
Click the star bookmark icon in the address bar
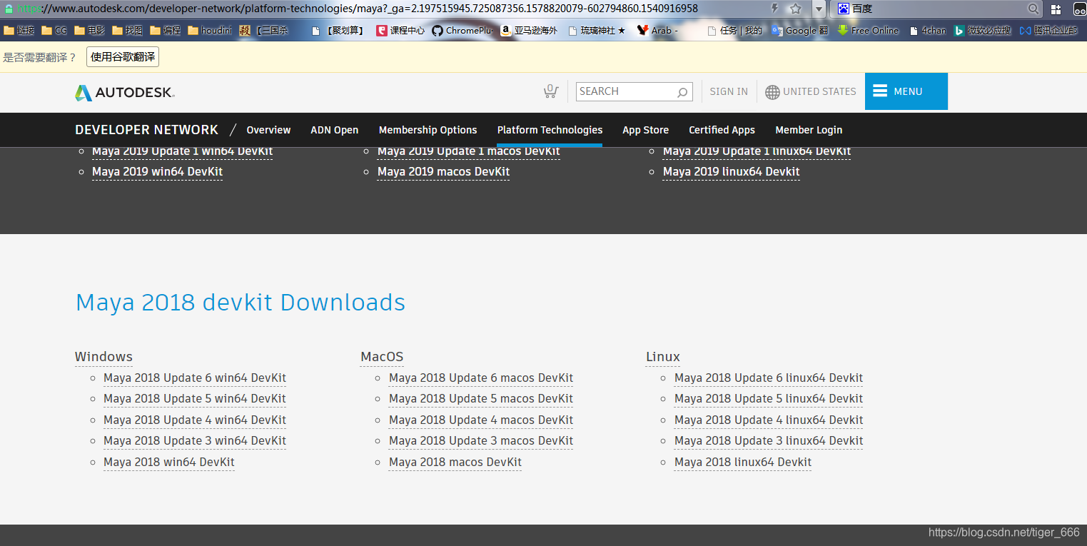796,9
